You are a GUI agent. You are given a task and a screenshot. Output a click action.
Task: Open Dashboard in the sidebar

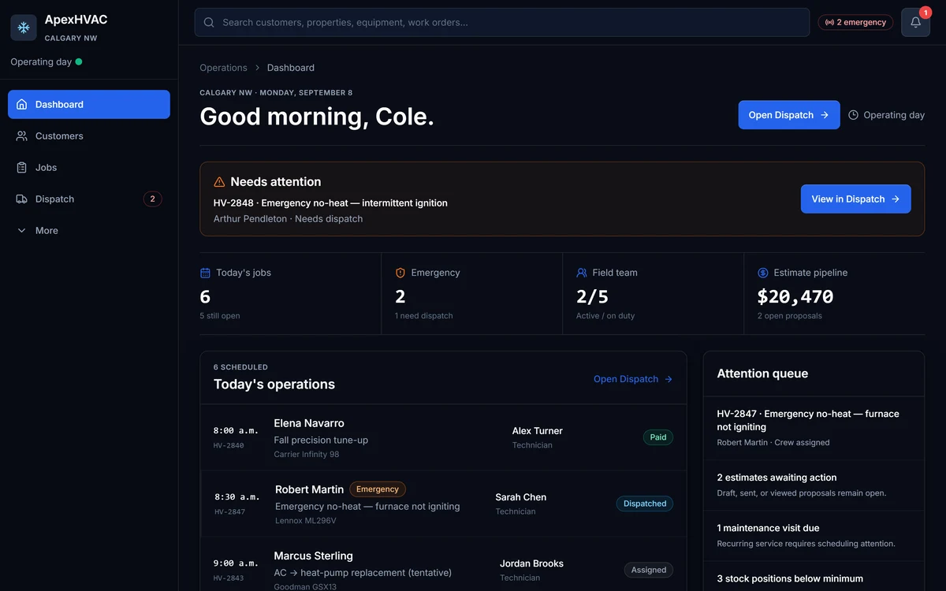(89, 105)
